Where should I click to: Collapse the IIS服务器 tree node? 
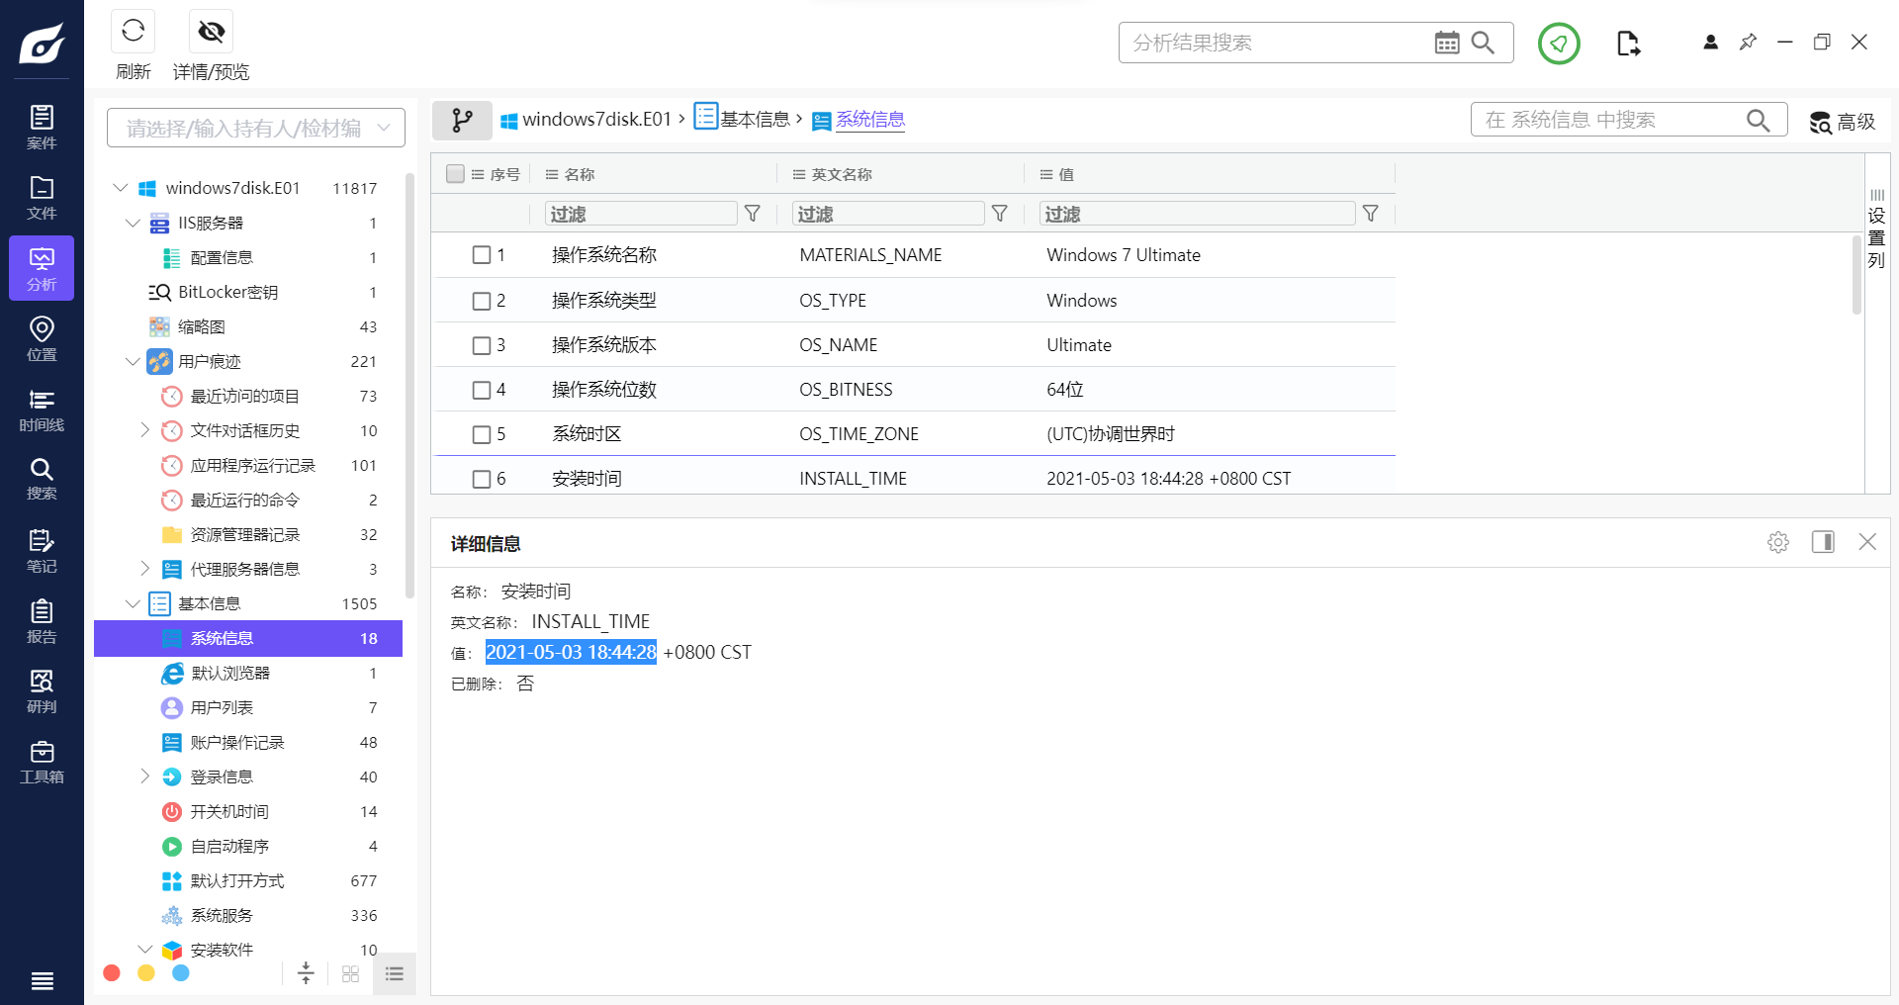click(133, 223)
